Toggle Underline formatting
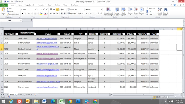 pyautogui.click(x=29, y=13)
